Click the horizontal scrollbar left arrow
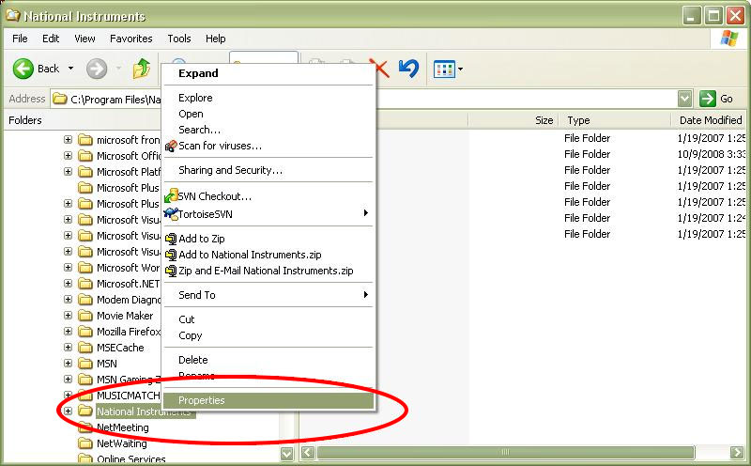This screenshot has width=751, height=466. pyautogui.click(x=308, y=452)
